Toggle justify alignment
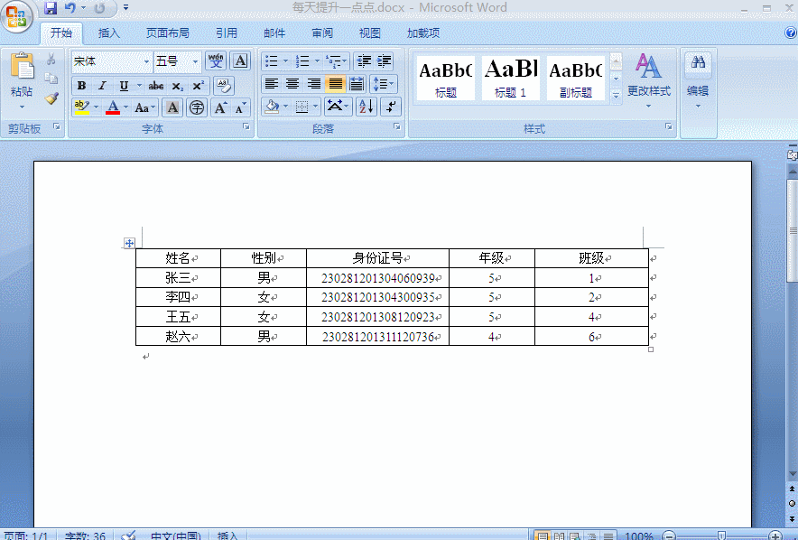This screenshot has width=798, height=540. 336,84
